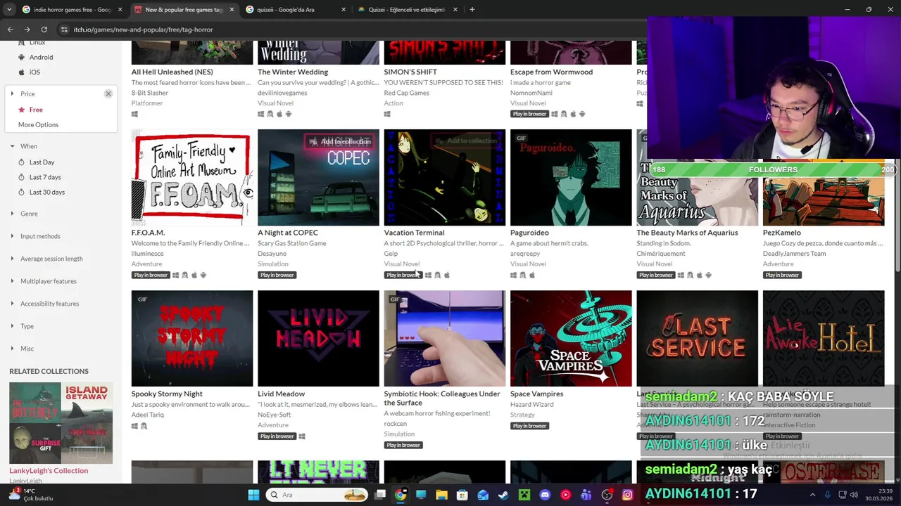Open author Hazard Wizard's page
The height and width of the screenshot is (506, 901).
(x=531, y=405)
